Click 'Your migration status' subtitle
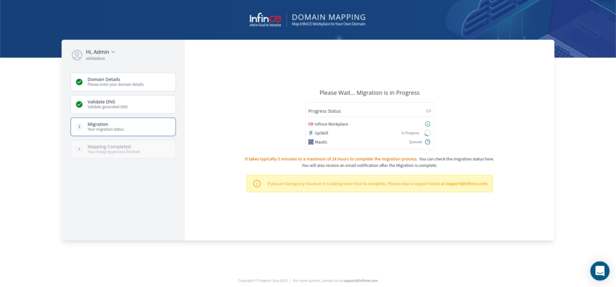Viewport: 616px width, 287px height. click(106, 129)
